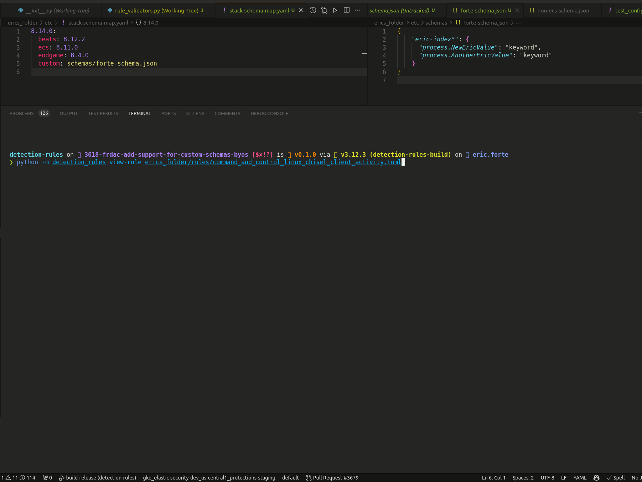The width and height of the screenshot is (642, 482).
Task: Click etc in left editor breadcrumb
Action: (48, 22)
